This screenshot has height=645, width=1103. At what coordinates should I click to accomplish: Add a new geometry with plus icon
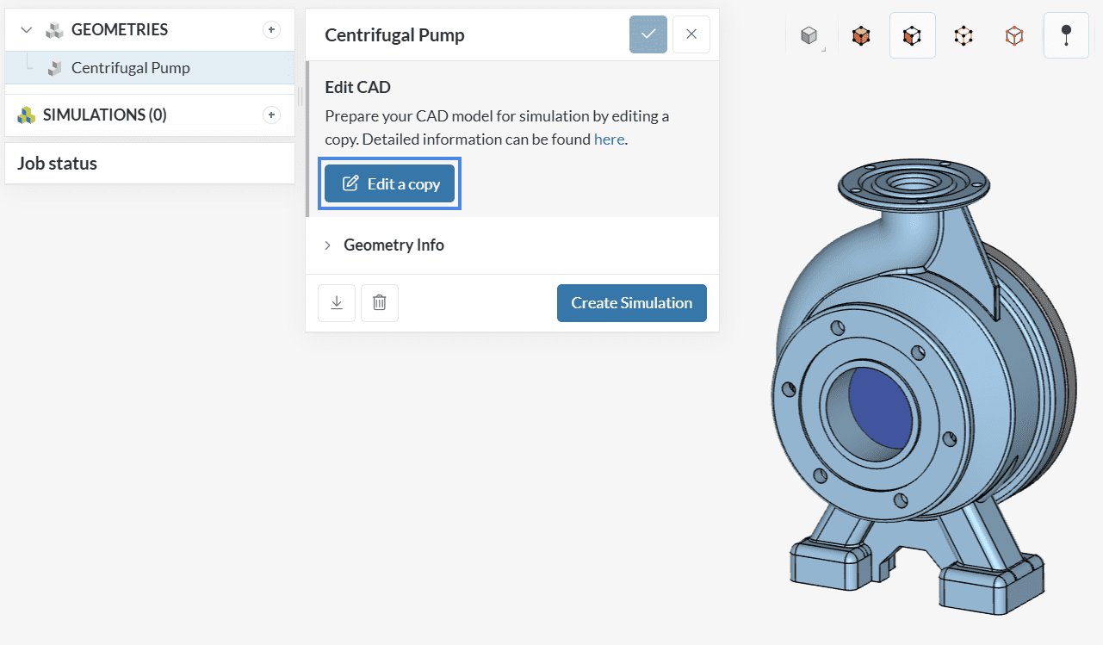click(271, 30)
